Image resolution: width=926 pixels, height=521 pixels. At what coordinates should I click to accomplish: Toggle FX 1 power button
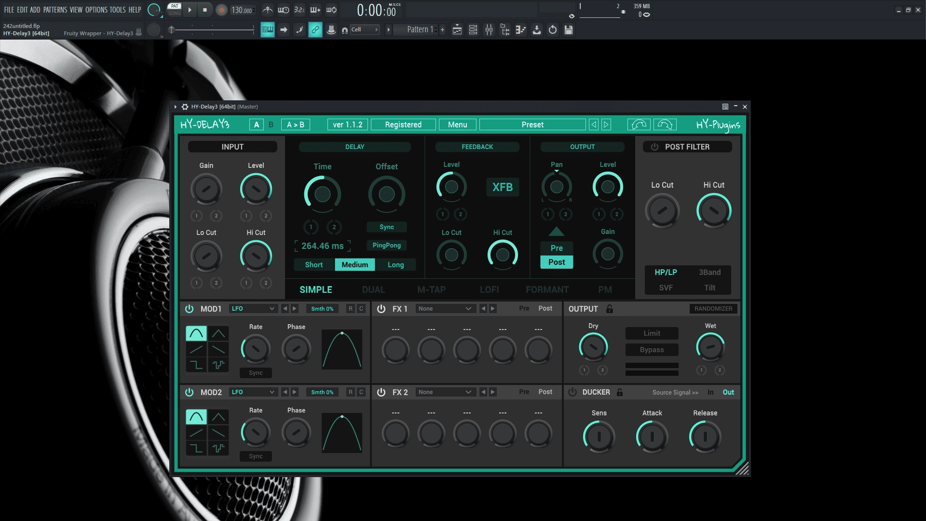tap(381, 309)
